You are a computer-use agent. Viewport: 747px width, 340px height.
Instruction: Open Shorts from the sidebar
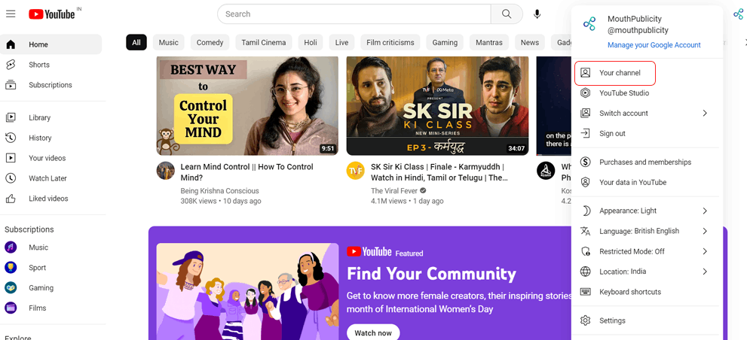pyautogui.click(x=51, y=65)
